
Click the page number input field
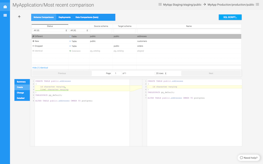[117, 73]
